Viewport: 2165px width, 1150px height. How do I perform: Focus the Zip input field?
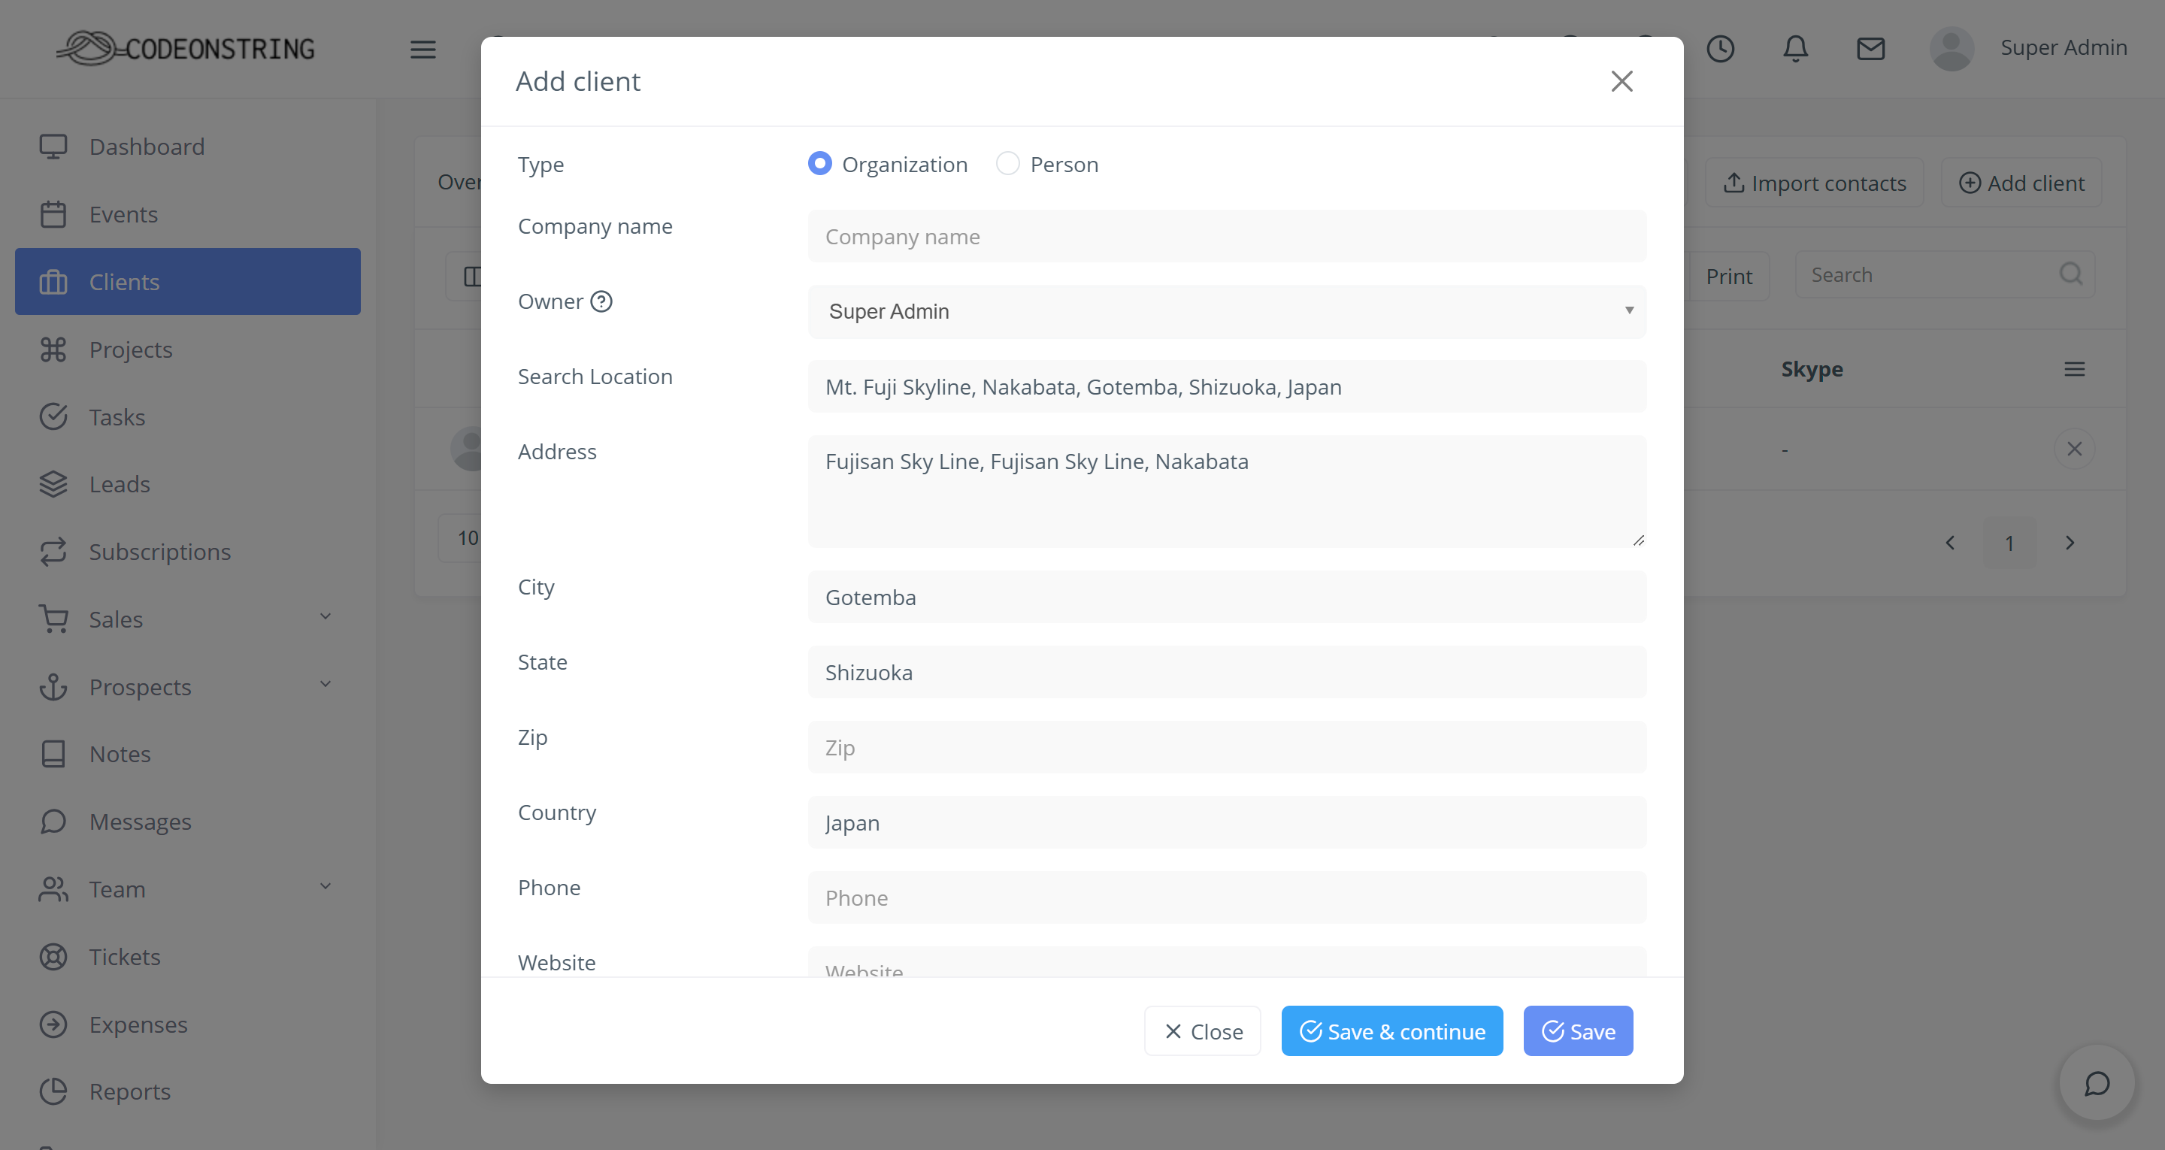click(x=1226, y=747)
